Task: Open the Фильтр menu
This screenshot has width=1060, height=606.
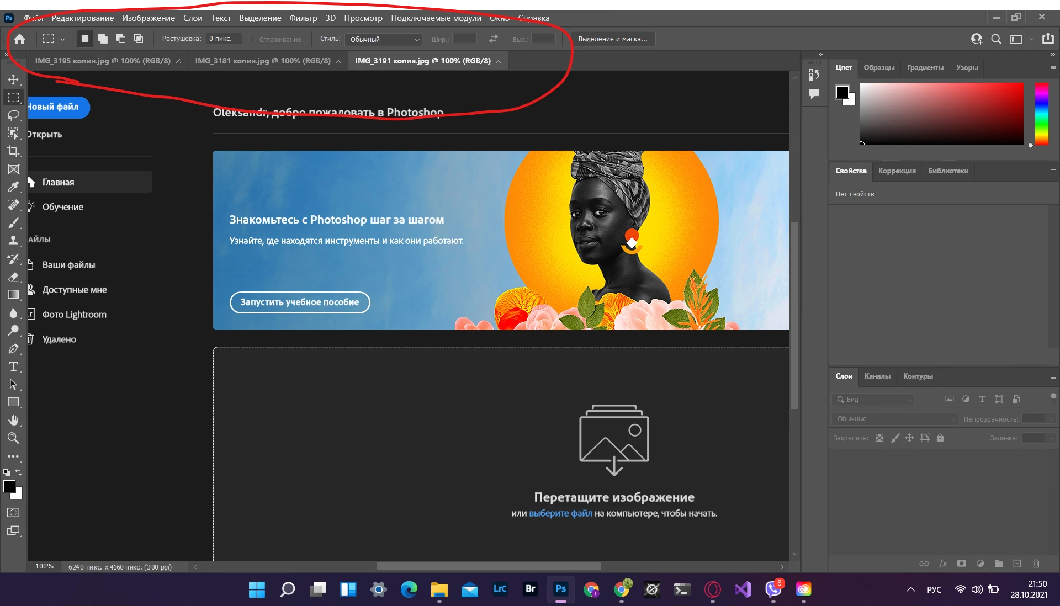Action: pyautogui.click(x=303, y=18)
